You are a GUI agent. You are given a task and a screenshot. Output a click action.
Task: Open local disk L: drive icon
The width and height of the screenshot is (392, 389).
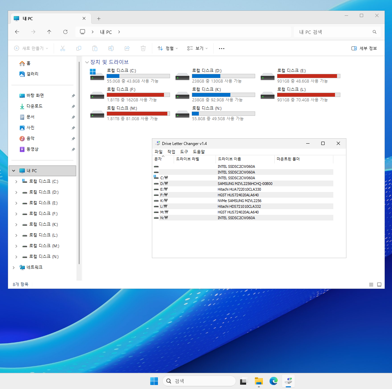coord(268,95)
